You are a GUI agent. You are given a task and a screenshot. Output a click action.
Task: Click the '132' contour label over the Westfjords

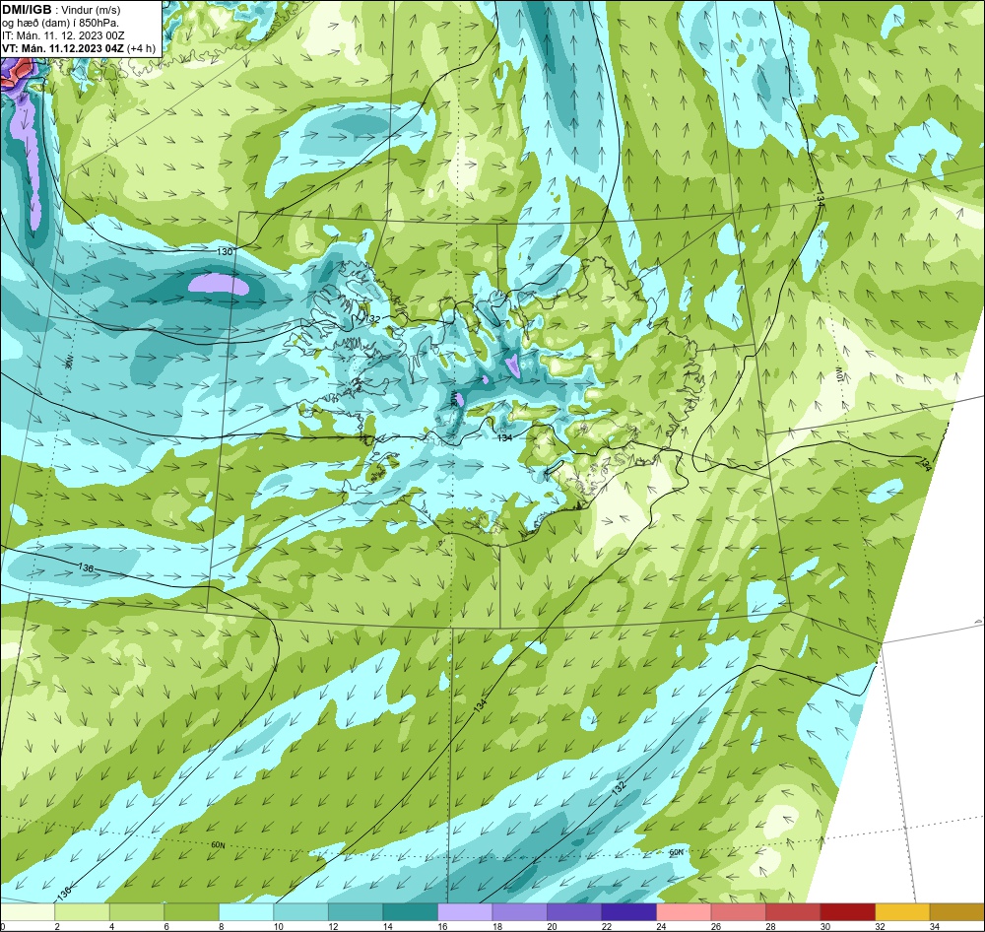click(373, 318)
